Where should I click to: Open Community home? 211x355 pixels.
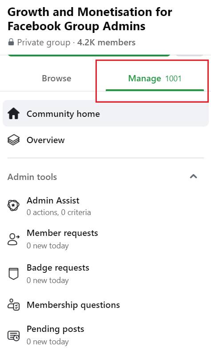coord(106,113)
